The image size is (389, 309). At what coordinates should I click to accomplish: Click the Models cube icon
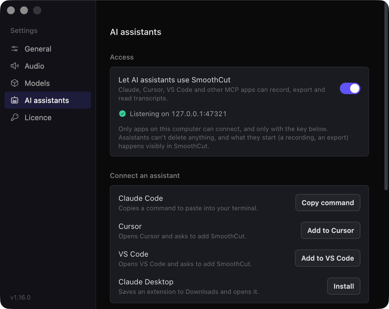click(x=15, y=83)
